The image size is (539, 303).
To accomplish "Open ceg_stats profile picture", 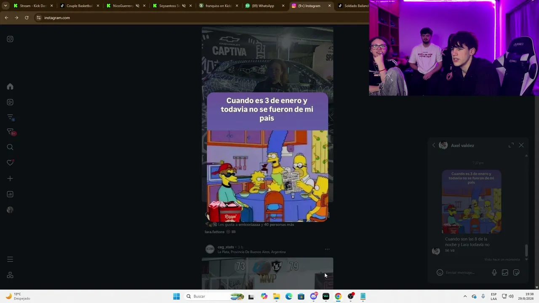I will pyautogui.click(x=210, y=249).
